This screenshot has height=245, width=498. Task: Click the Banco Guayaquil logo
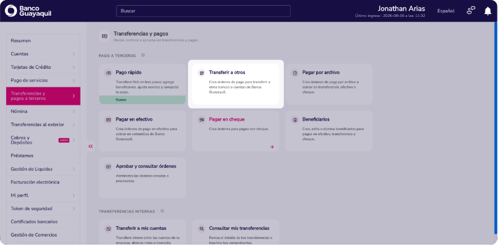(x=28, y=11)
